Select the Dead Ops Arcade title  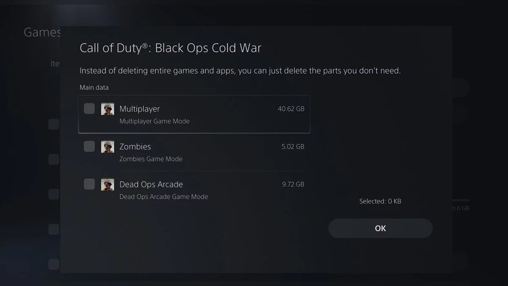coord(151,184)
